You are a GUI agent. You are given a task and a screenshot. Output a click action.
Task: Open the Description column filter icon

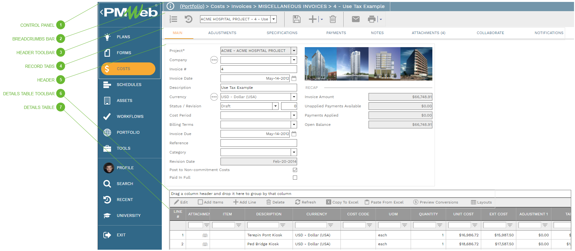tap(283, 225)
